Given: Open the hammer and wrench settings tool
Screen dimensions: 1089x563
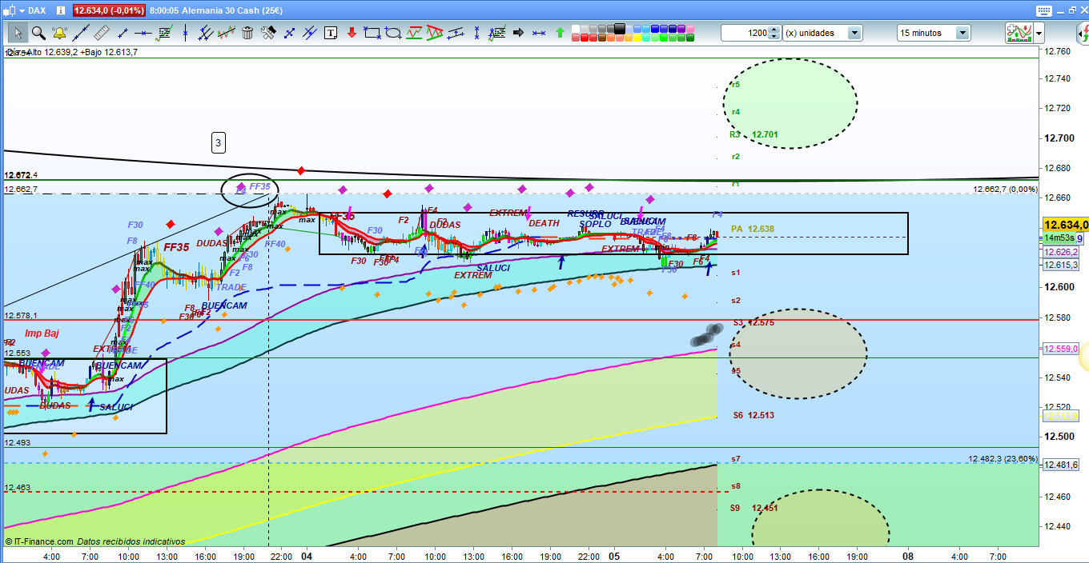Looking at the screenshot, I should [x=268, y=33].
